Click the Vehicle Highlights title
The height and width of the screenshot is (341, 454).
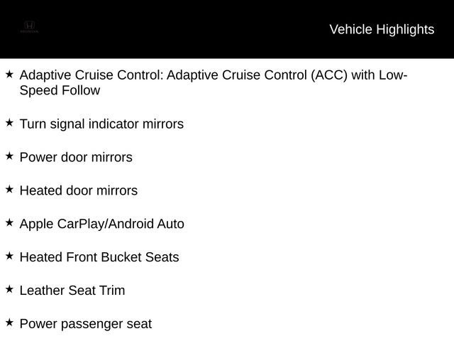click(x=382, y=30)
